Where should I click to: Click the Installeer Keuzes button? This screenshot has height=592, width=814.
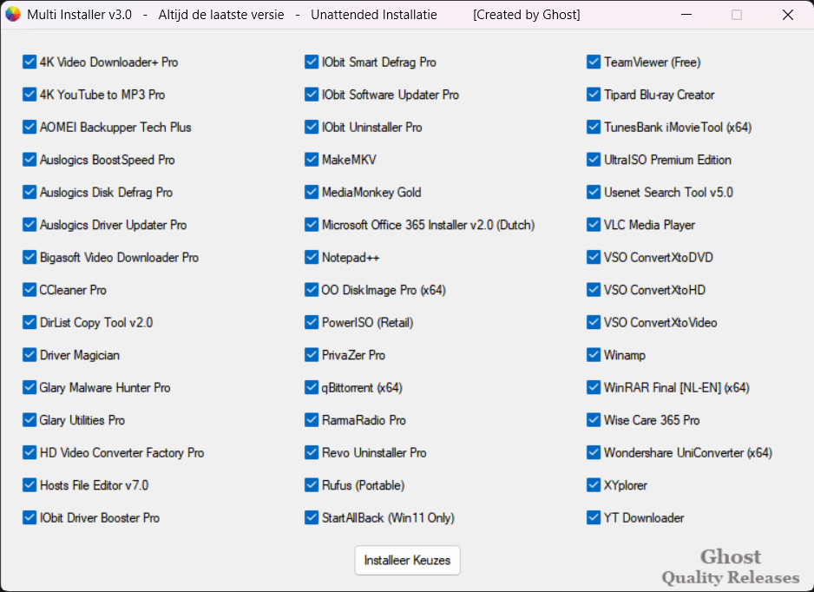click(x=408, y=561)
